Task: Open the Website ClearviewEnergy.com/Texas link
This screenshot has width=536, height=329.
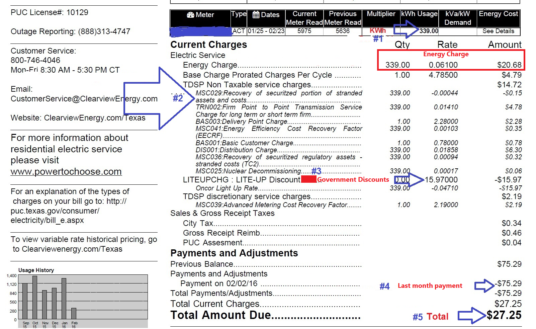Action: (x=95, y=118)
